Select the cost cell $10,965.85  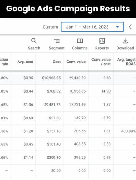[51, 78]
